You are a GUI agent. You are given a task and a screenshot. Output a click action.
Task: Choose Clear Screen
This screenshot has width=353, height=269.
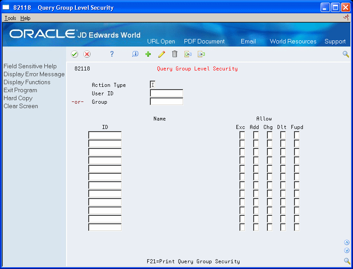pyautogui.click(x=21, y=106)
